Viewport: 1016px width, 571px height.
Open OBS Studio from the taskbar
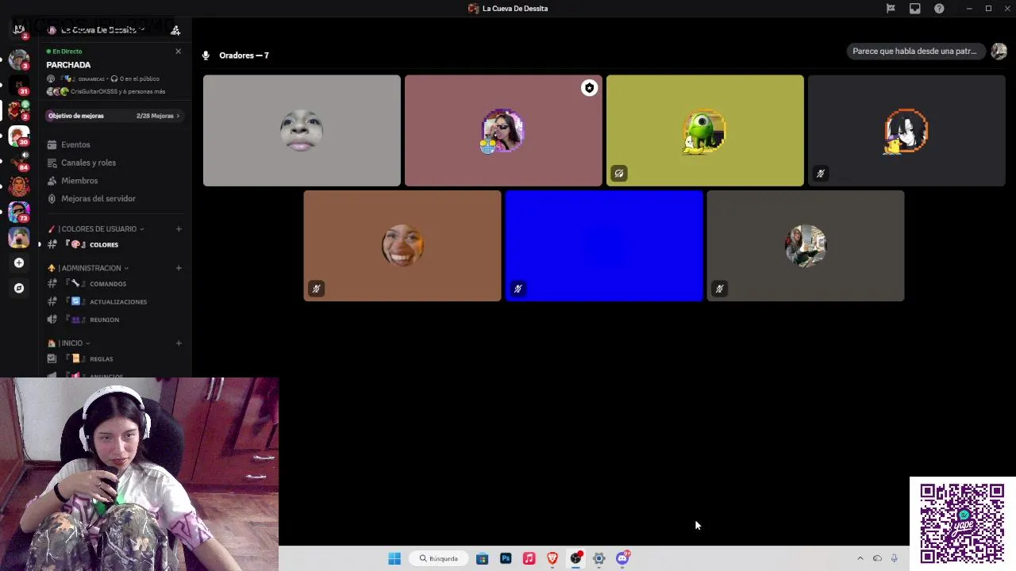(x=575, y=558)
